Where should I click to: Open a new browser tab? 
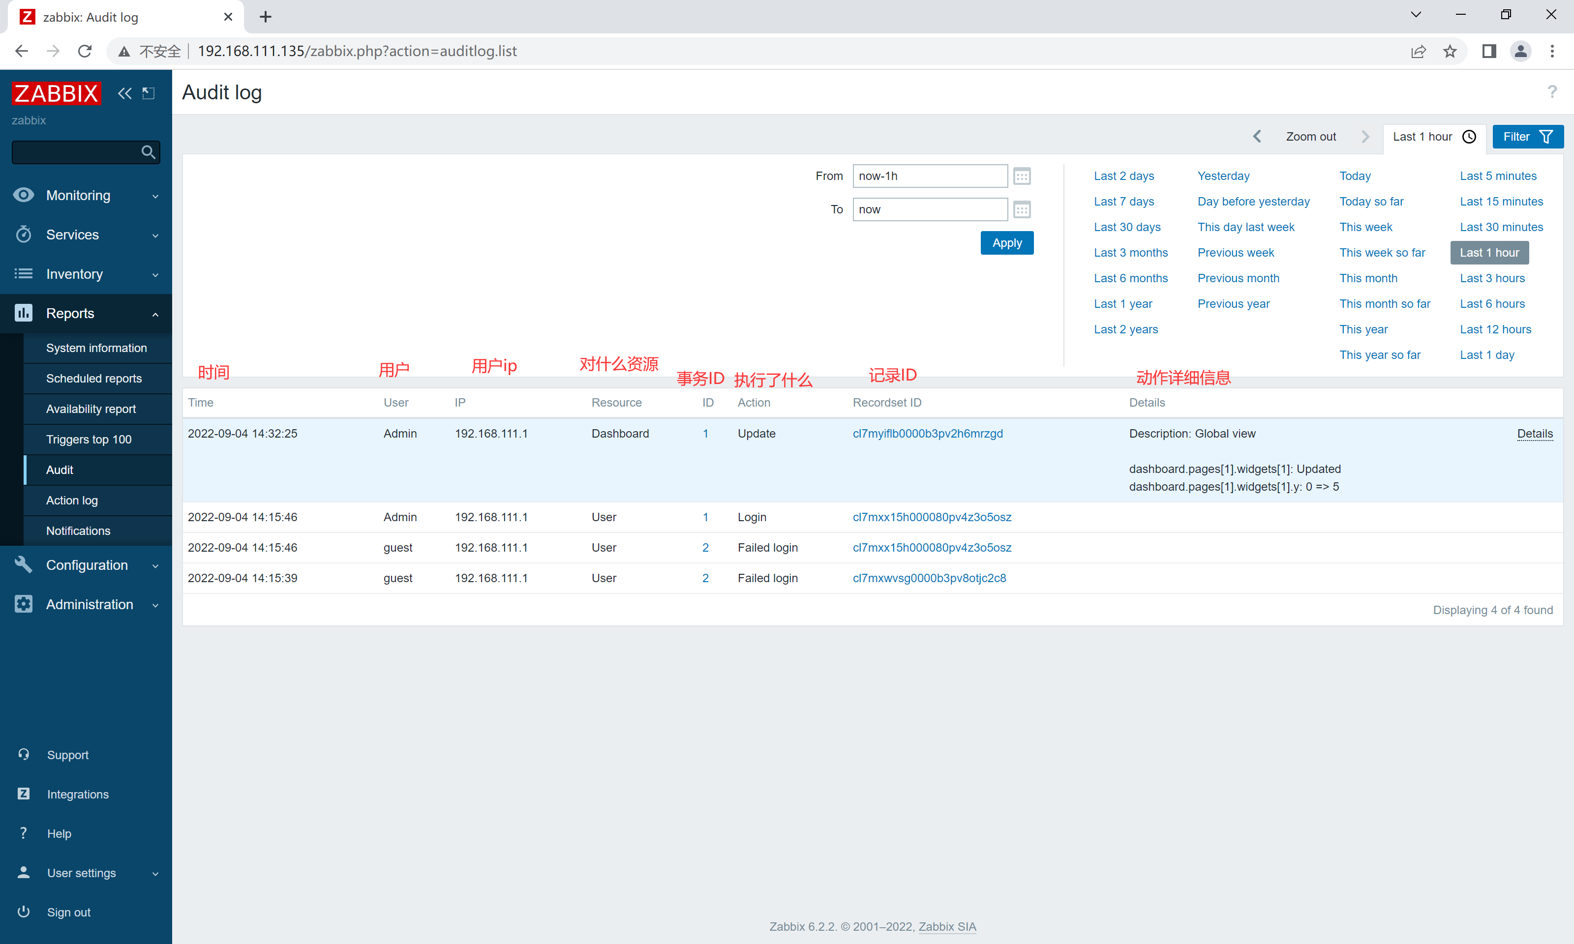265,17
